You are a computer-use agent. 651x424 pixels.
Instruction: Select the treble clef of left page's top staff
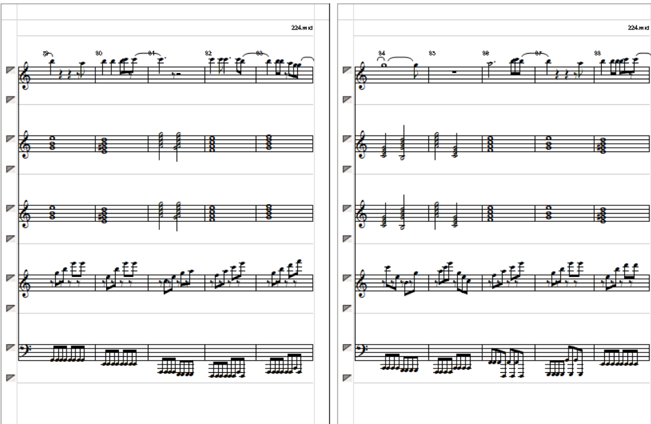(x=26, y=75)
